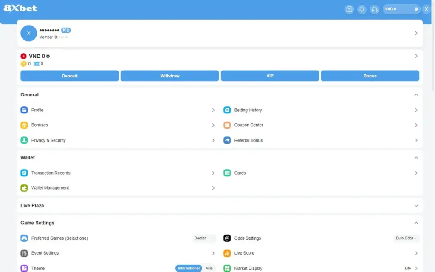
Task: Click the Privacy & Security icon
Action: pyautogui.click(x=24, y=140)
